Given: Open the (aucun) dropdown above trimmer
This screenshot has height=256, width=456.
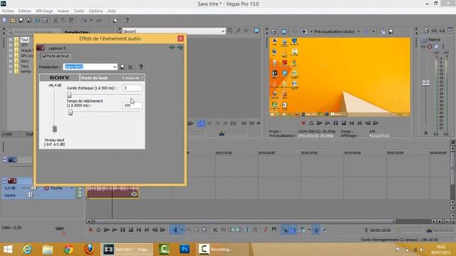Looking at the screenshot, I should (x=174, y=31).
